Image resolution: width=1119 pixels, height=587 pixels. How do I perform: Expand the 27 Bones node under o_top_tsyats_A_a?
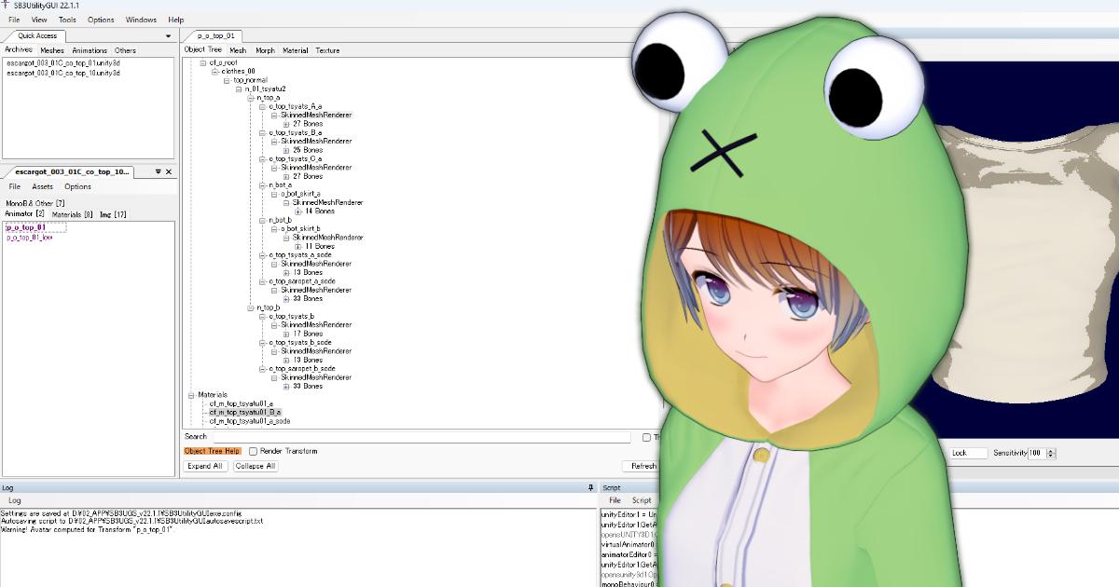286,124
